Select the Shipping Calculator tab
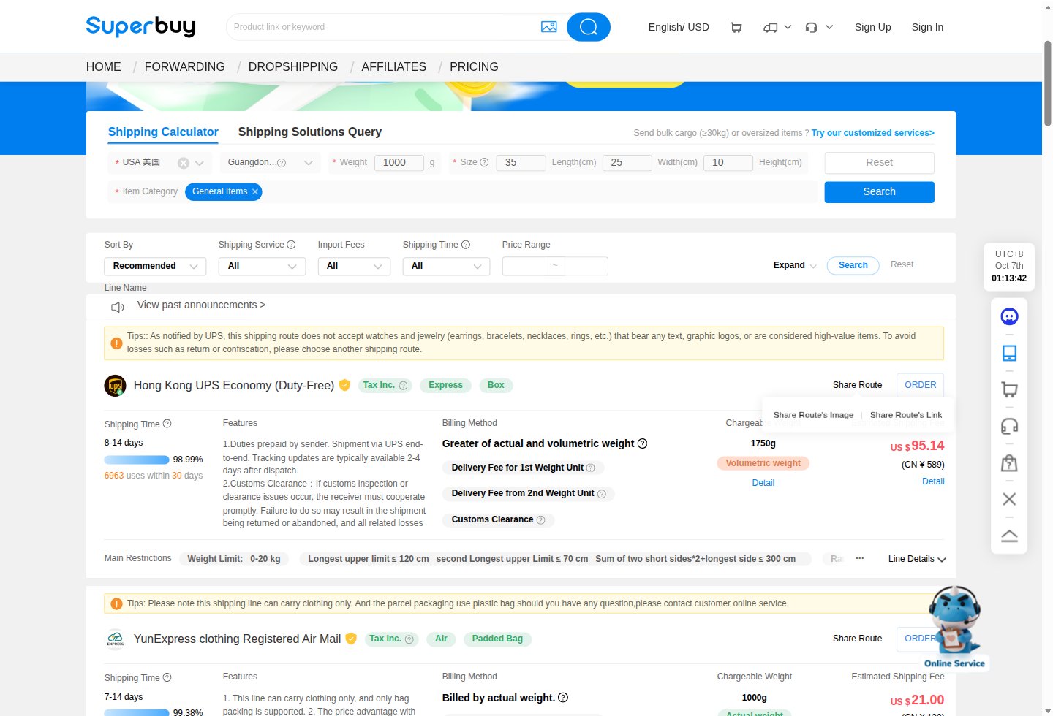Screen dimensions: 1053x716 click(x=163, y=132)
